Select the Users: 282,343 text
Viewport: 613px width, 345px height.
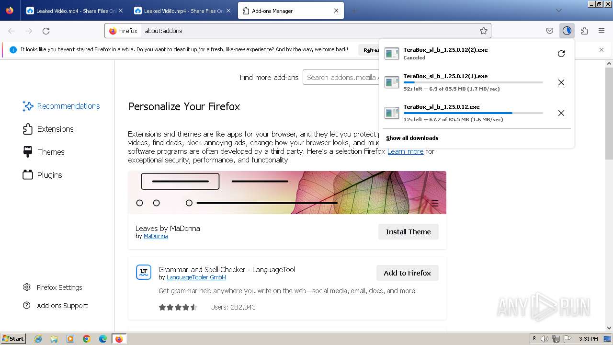(x=233, y=307)
